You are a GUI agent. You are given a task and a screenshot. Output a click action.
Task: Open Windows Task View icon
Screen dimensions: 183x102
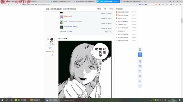click(x=11, y=100)
